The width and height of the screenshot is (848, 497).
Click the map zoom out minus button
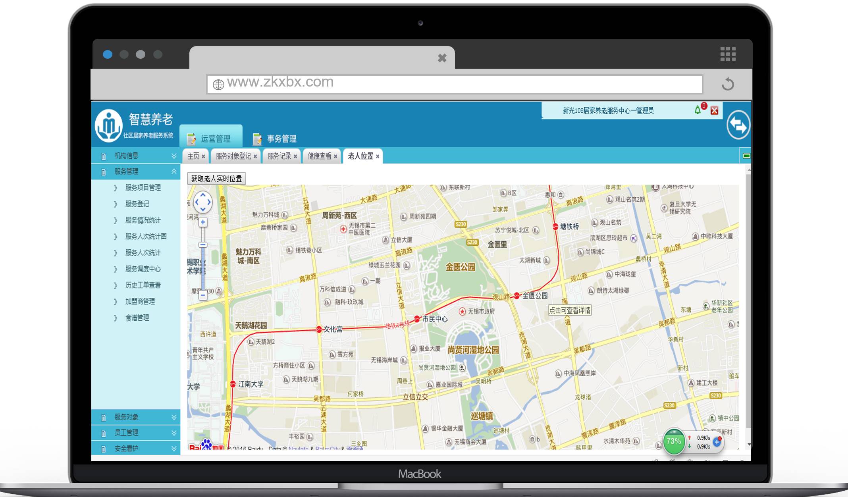click(203, 295)
